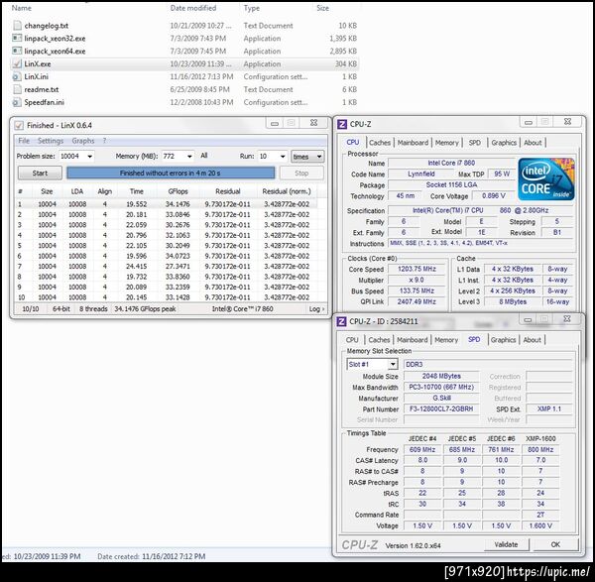Open the ? help menu in LinX
The height and width of the screenshot is (582, 595).
104,141
